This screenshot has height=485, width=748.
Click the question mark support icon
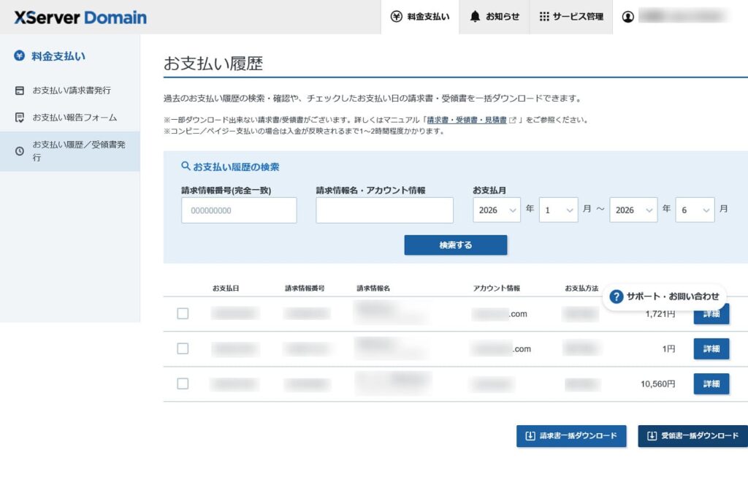(x=617, y=297)
